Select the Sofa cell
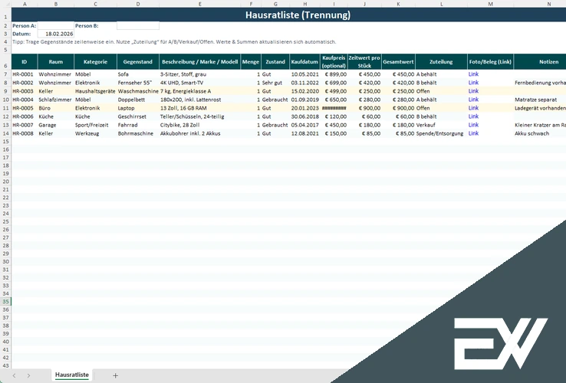 [138, 74]
